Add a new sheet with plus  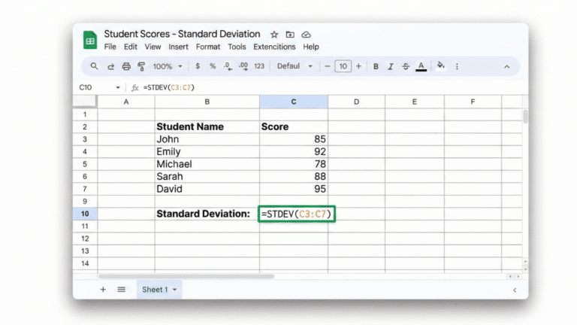point(103,290)
